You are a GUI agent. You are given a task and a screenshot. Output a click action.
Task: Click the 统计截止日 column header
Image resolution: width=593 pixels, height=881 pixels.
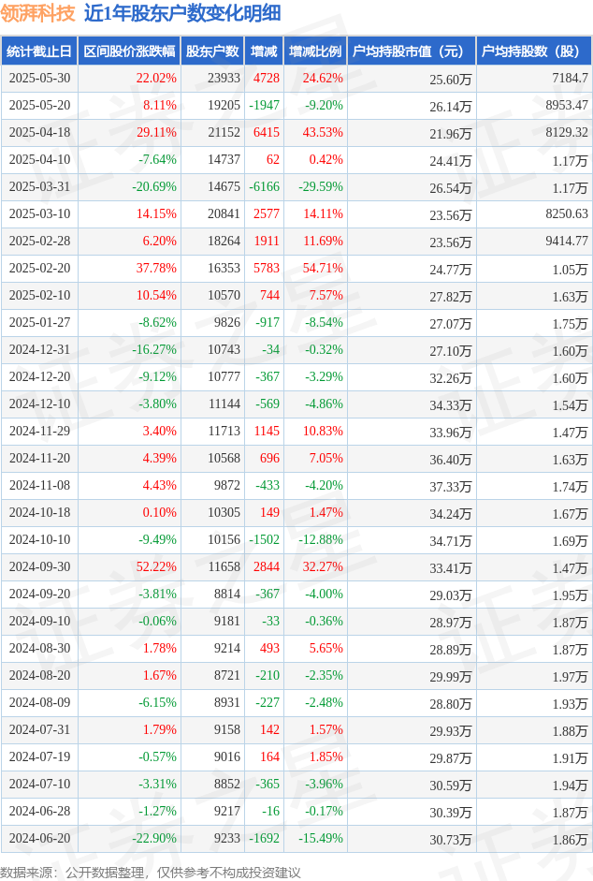(x=39, y=51)
